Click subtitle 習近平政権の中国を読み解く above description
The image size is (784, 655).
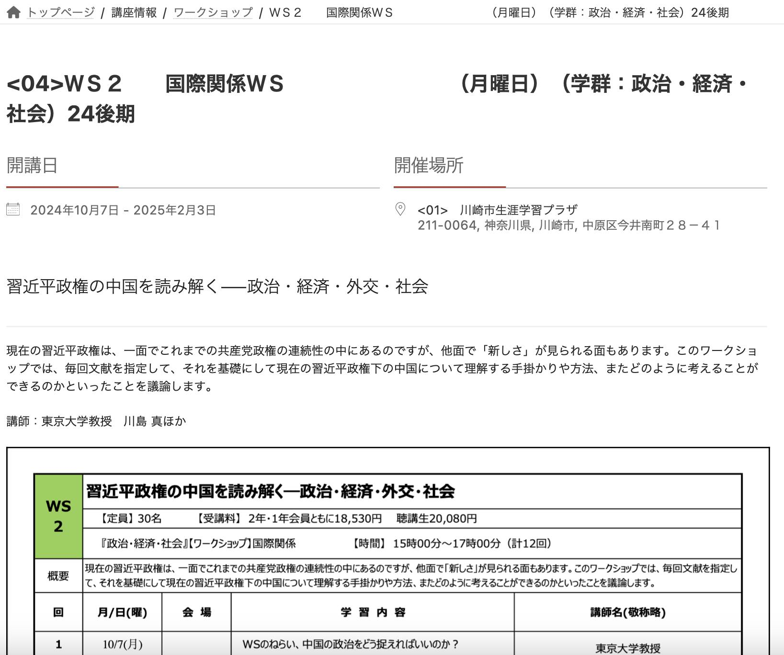[x=217, y=286]
